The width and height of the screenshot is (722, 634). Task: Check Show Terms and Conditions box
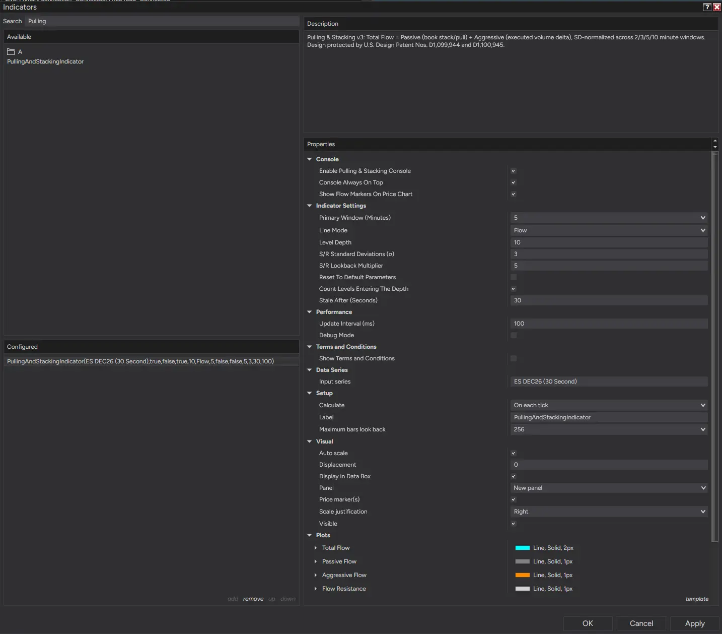click(514, 358)
